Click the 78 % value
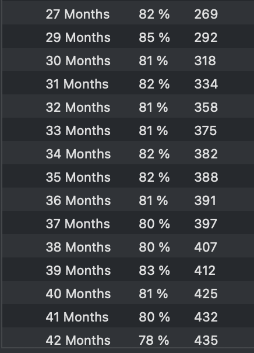The width and height of the screenshot is (254, 353). pyautogui.click(x=154, y=340)
